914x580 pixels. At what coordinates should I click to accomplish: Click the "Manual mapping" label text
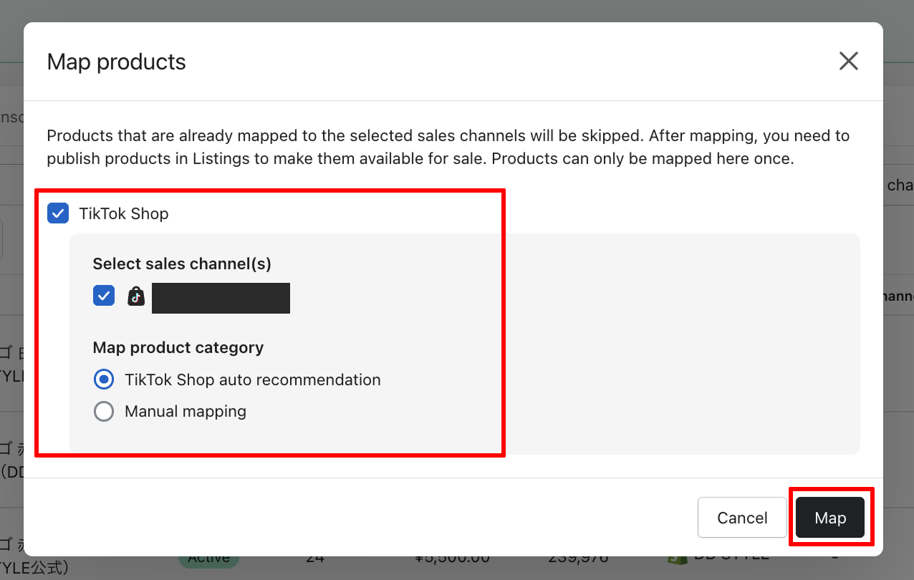click(x=186, y=411)
